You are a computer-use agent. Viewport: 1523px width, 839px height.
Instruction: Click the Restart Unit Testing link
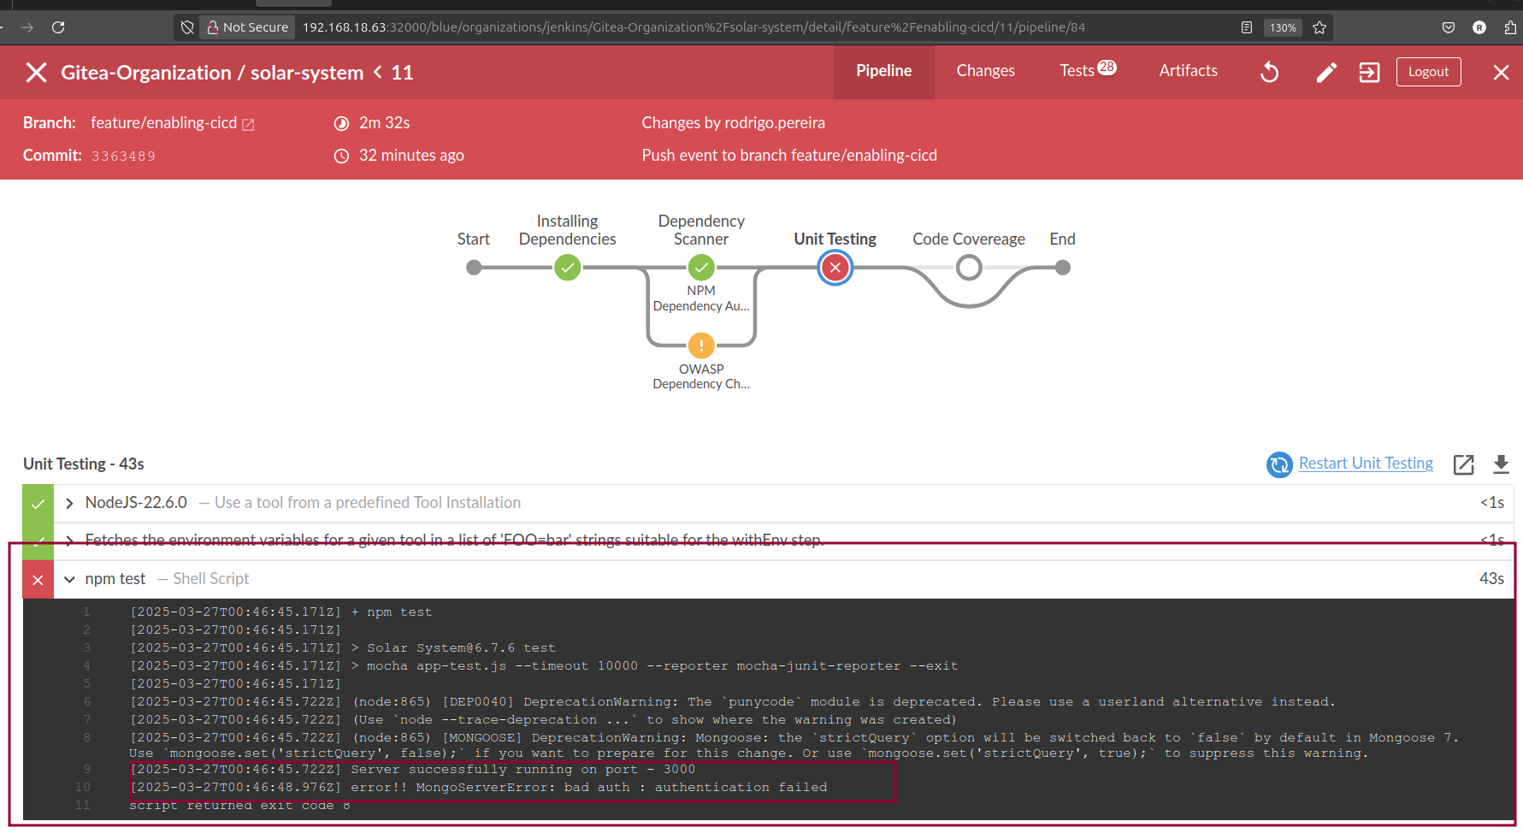pyautogui.click(x=1366, y=464)
